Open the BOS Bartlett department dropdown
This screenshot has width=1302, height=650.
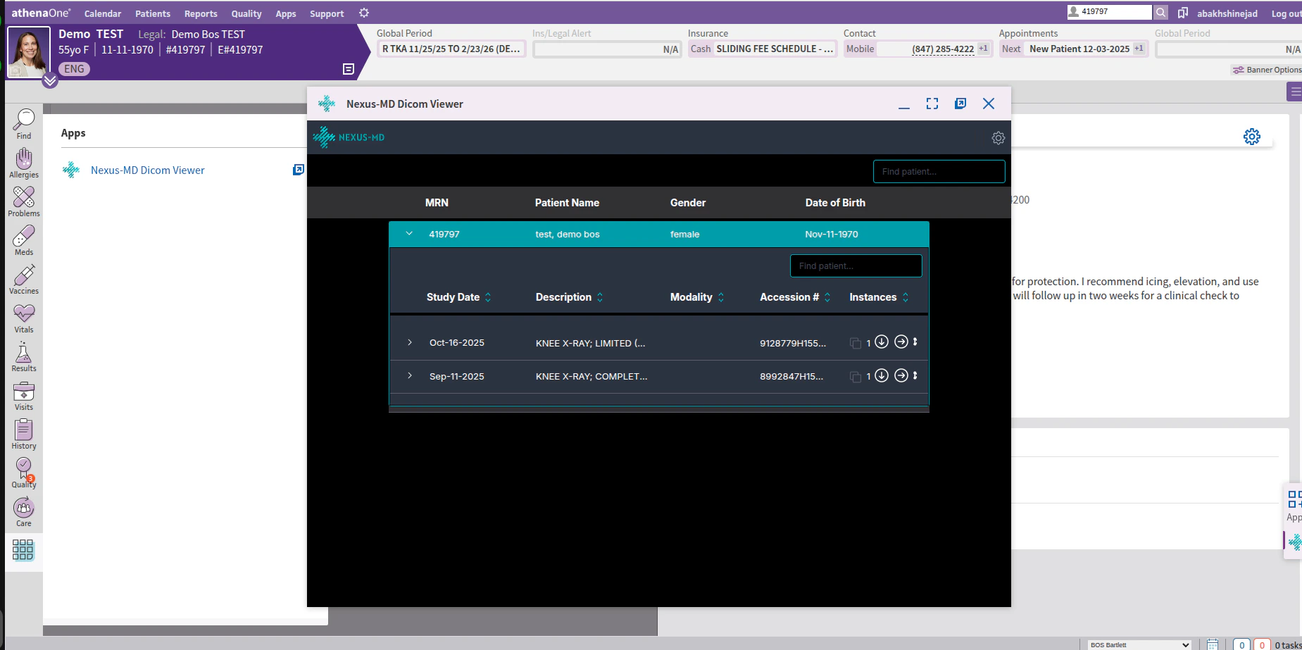coord(1139,644)
